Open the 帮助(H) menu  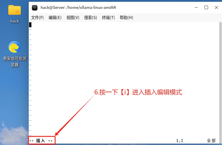pos(127,17)
